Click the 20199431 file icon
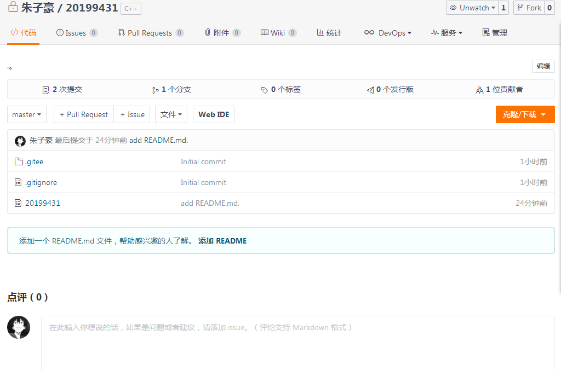Screen dimensions: 561x370 click(18, 203)
